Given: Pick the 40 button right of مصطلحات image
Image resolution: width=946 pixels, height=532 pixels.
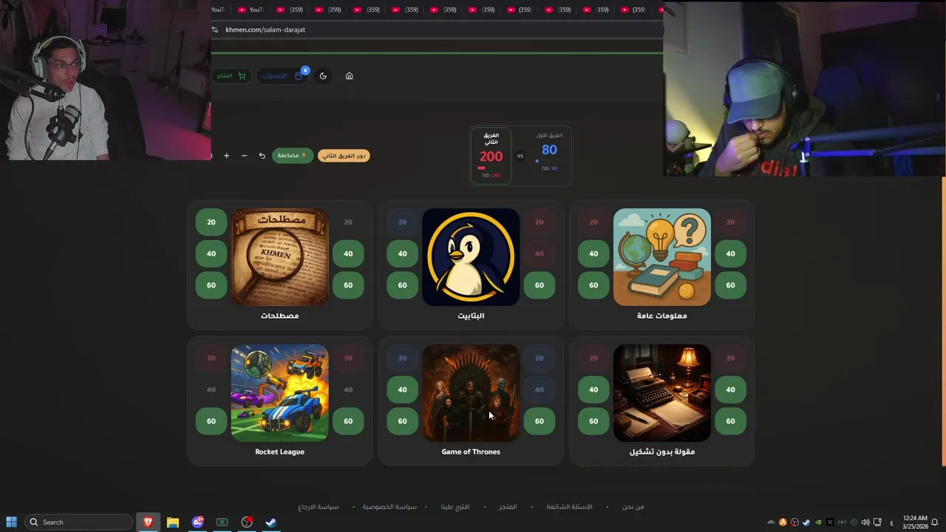Looking at the screenshot, I should pos(348,253).
